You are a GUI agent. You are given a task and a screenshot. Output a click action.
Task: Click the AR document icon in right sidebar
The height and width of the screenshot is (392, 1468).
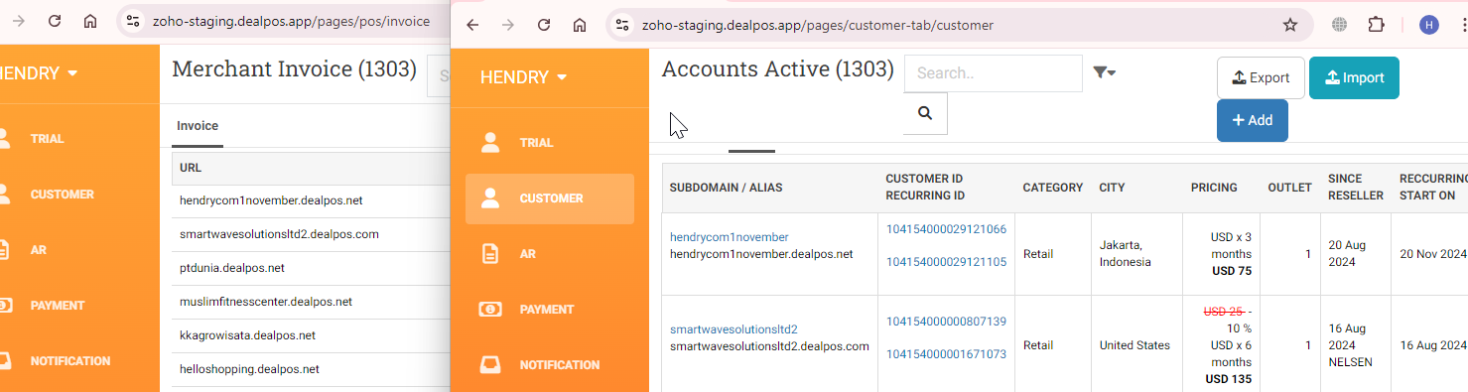[x=490, y=254]
